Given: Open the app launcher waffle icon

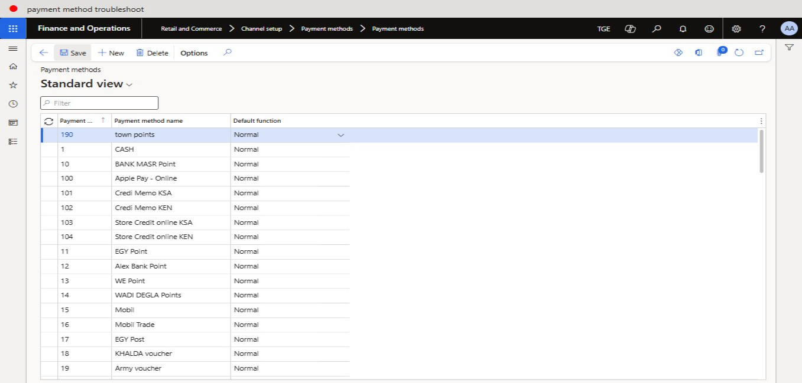Looking at the screenshot, I should (x=13, y=28).
